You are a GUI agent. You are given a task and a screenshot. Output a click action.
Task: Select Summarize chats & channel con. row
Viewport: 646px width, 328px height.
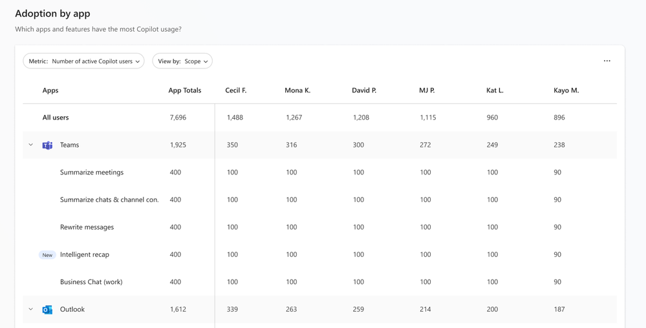click(x=319, y=200)
